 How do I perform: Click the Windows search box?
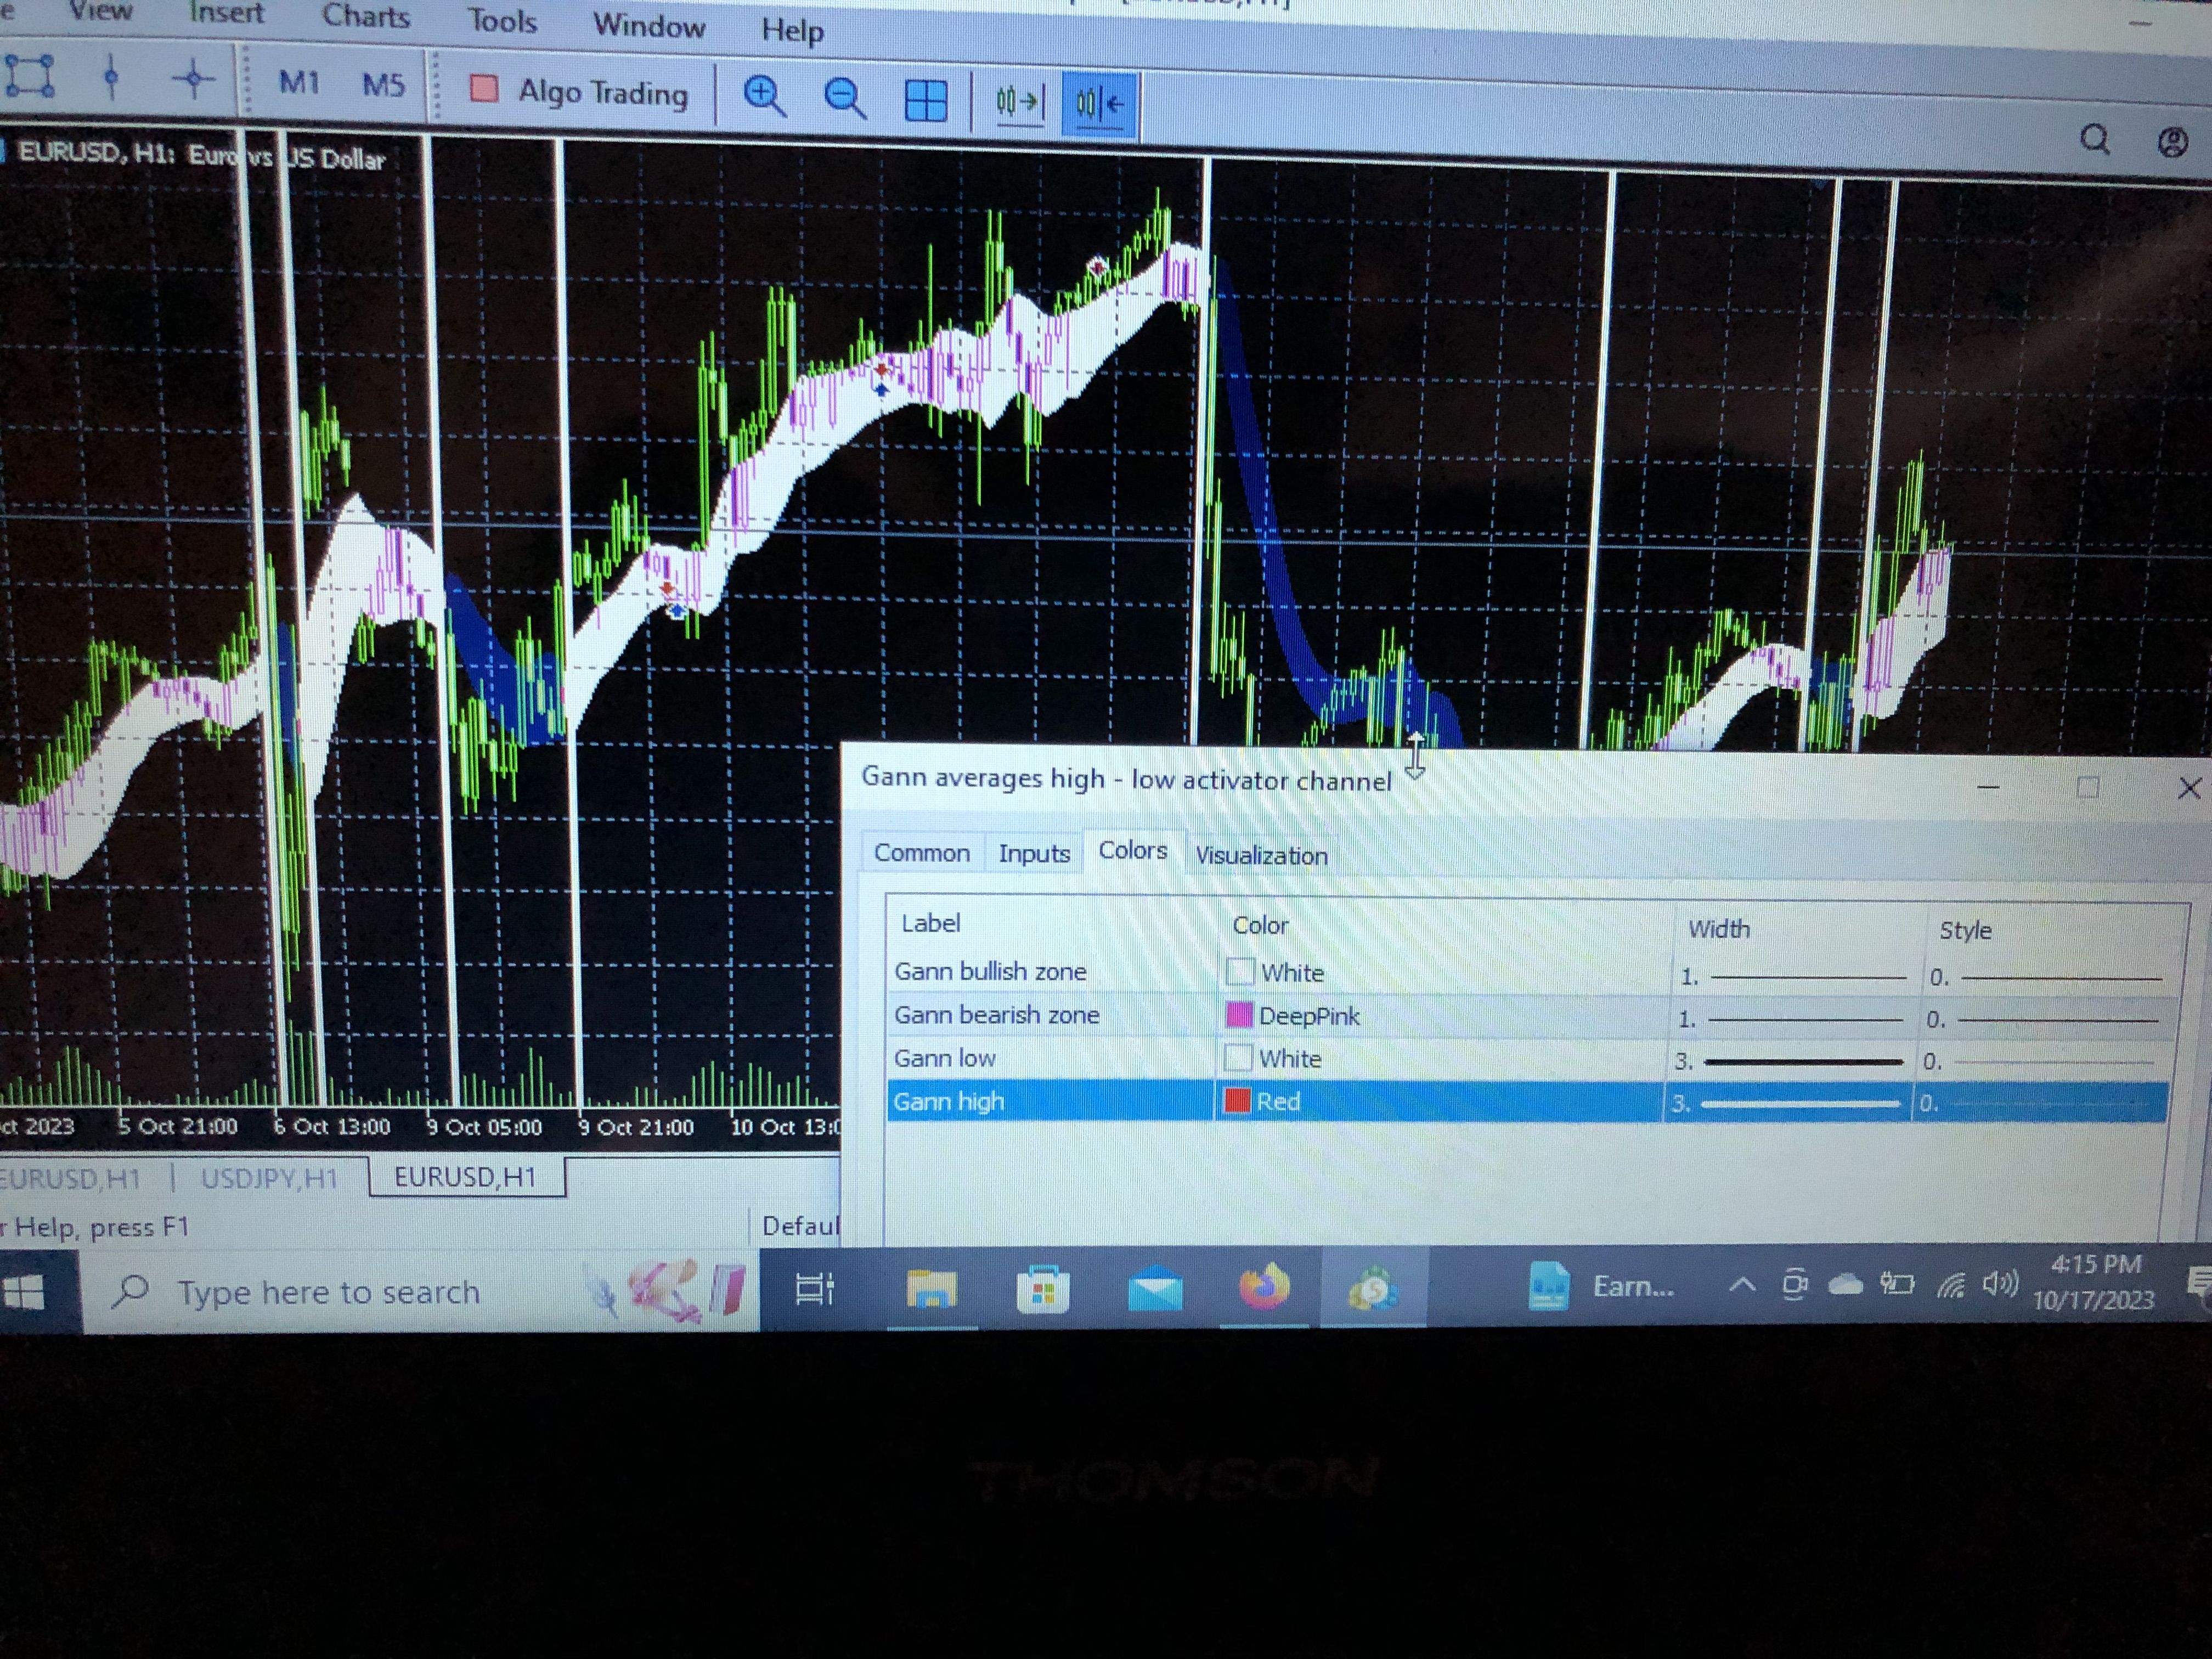tap(330, 1292)
